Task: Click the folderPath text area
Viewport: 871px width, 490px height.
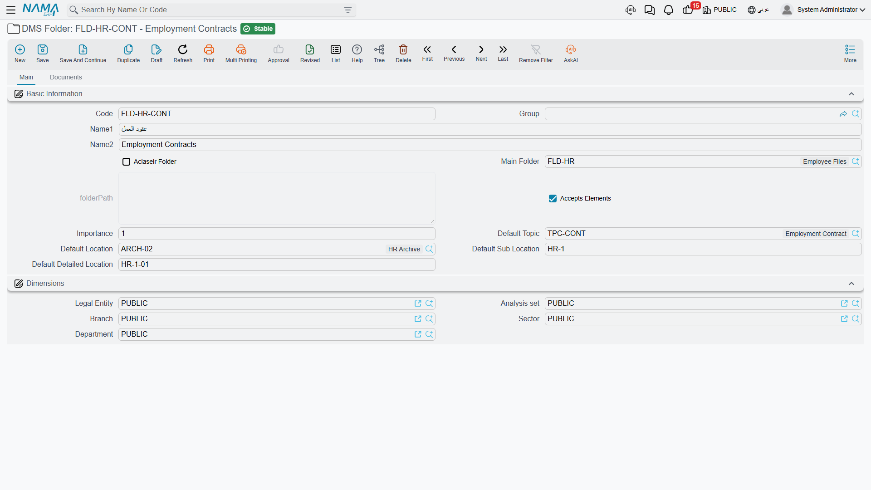Action: [x=277, y=198]
